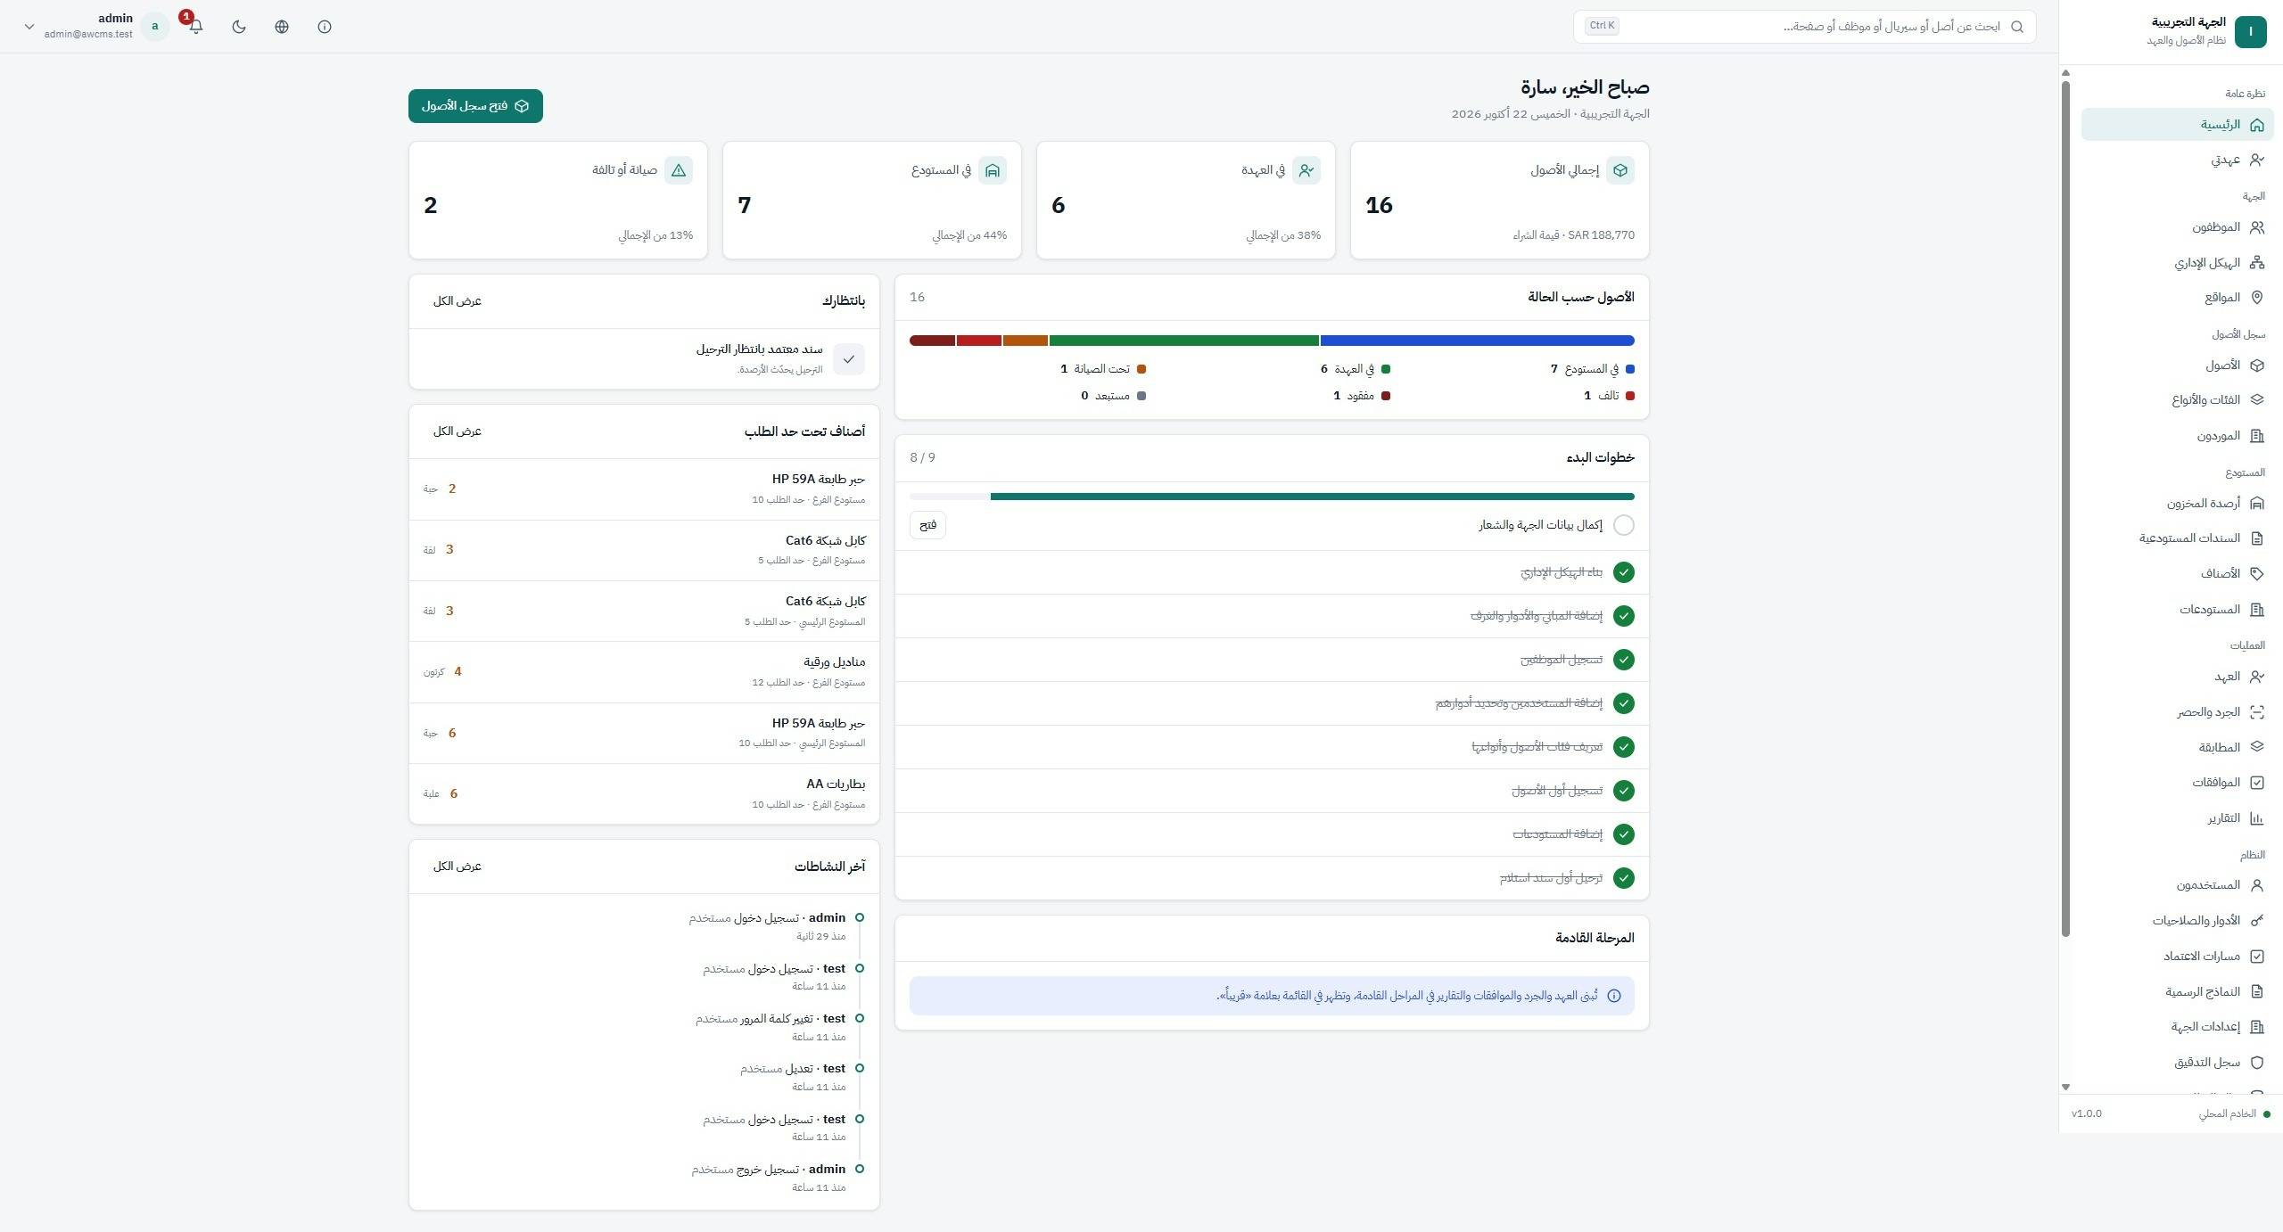
Task: Click the organization logo badge
Action: [x=2251, y=32]
